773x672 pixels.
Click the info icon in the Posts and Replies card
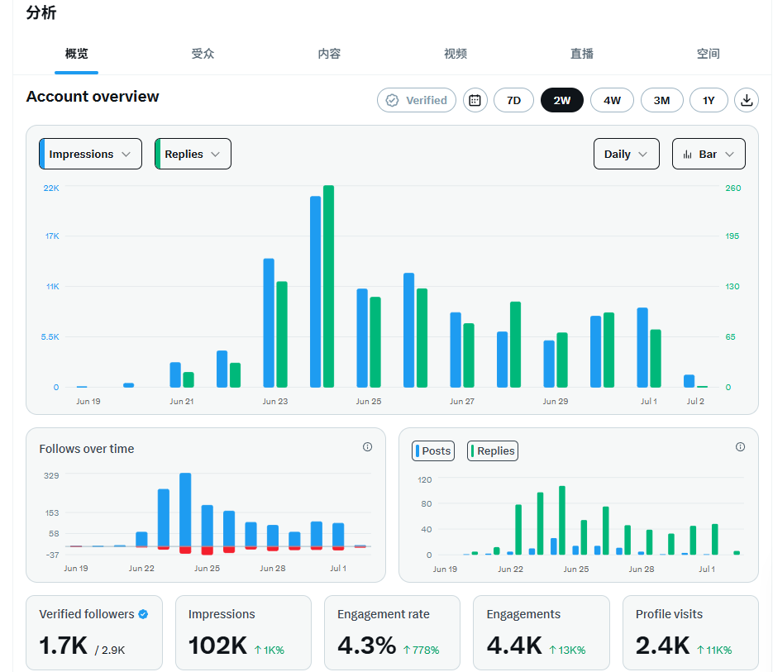point(740,447)
